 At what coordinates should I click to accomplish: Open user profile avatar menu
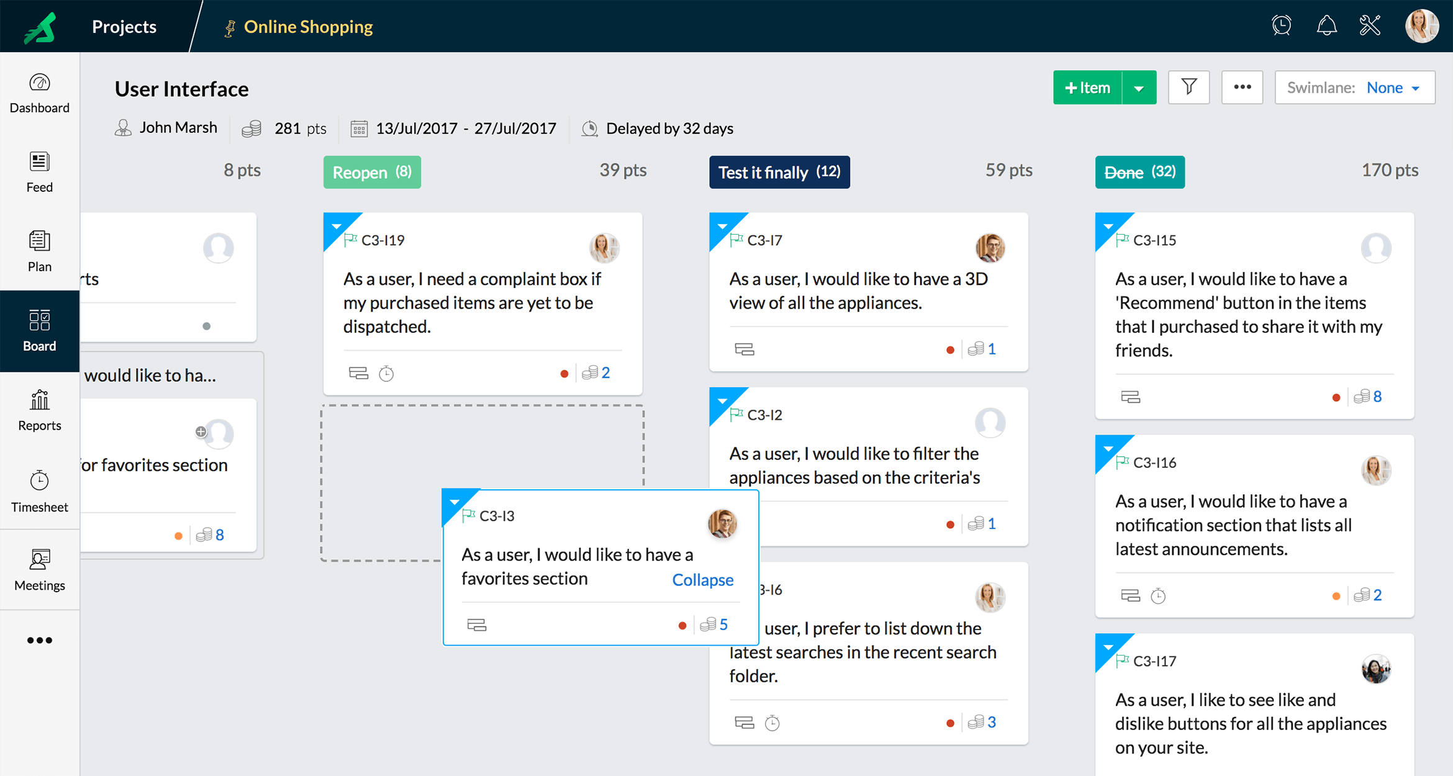tap(1422, 26)
